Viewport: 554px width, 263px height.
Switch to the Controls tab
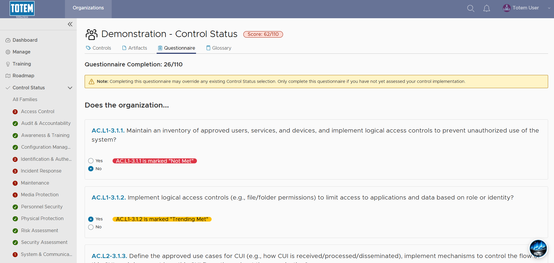(98, 48)
